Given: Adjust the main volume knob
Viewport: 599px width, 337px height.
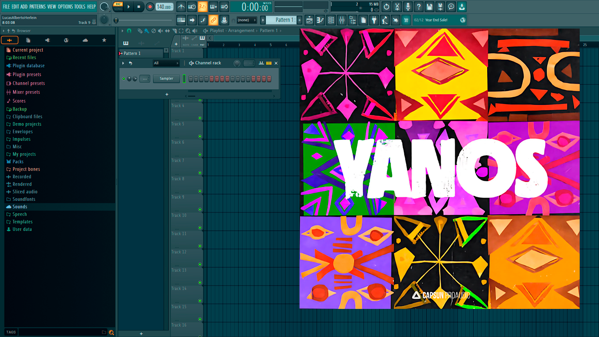Looking at the screenshot, I should point(104,7).
